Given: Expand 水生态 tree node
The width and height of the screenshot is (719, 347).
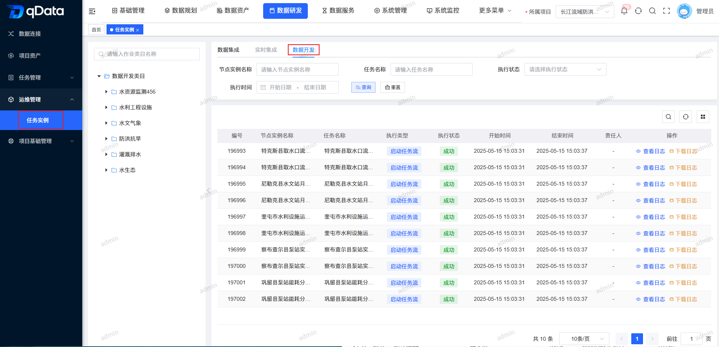Looking at the screenshot, I should coord(106,170).
